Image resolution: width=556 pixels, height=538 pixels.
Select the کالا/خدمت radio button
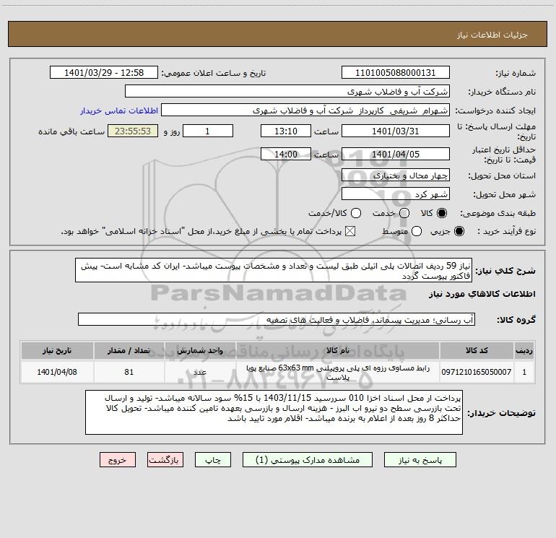[356, 213]
